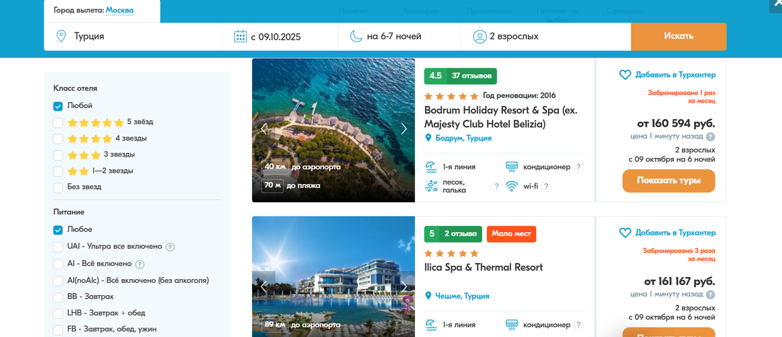
Task: Click the heart icon for Bodrum Holiday Resort
Action: coord(625,75)
